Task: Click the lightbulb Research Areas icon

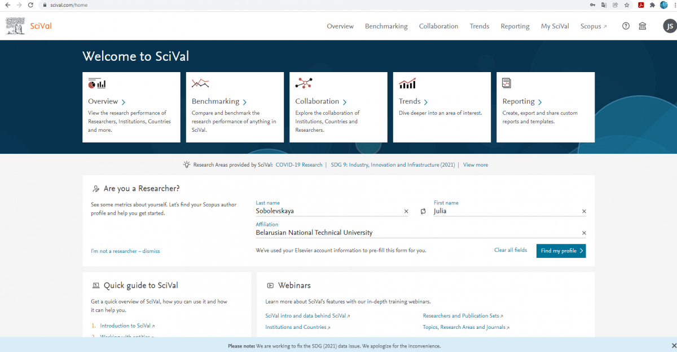Action: (x=187, y=164)
